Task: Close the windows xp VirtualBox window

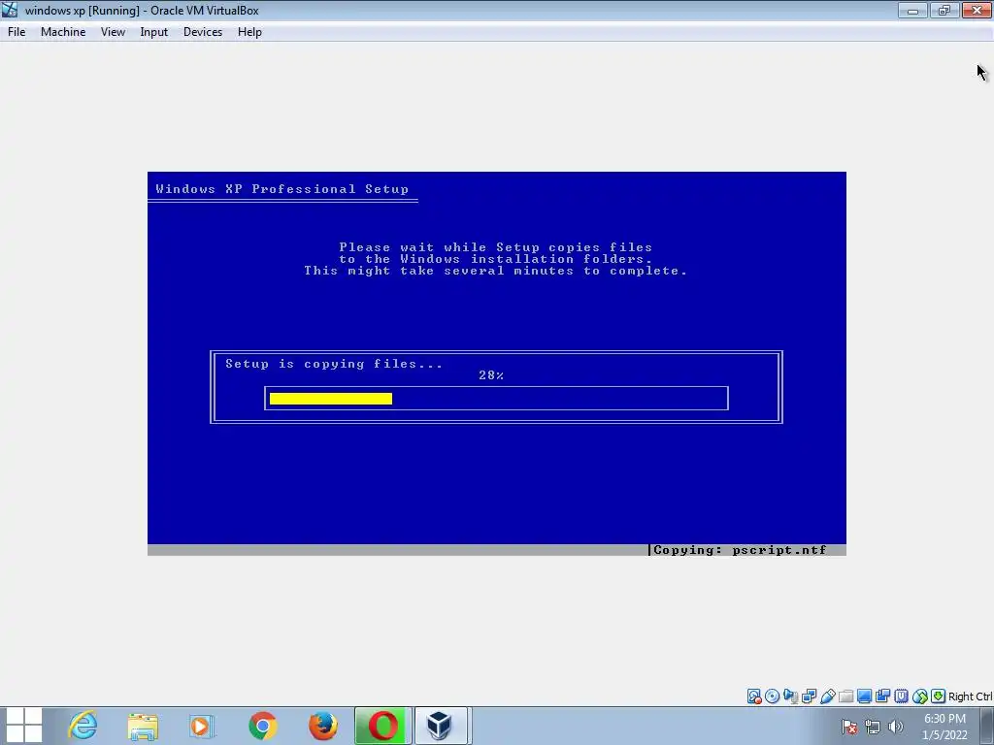Action: coord(977,10)
